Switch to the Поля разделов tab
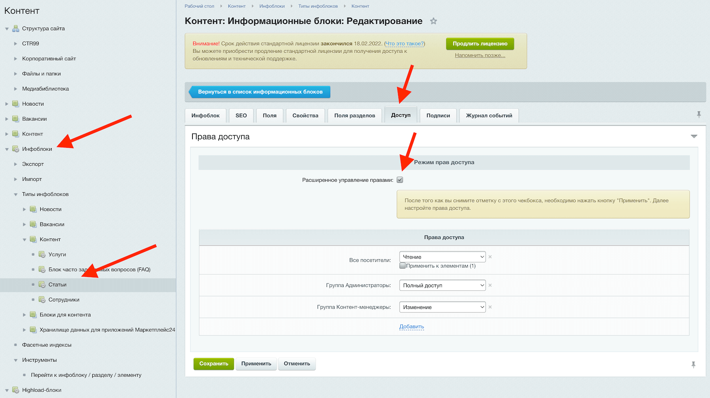The height and width of the screenshot is (398, 710). click(355, 115)
